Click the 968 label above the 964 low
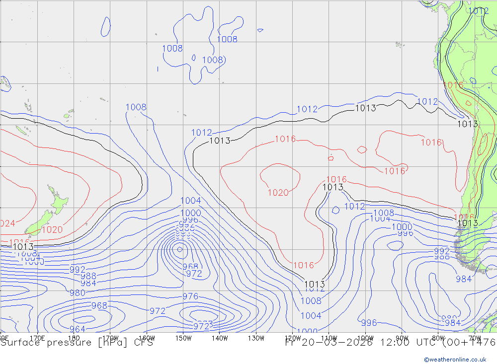 [x=99, y=306]
